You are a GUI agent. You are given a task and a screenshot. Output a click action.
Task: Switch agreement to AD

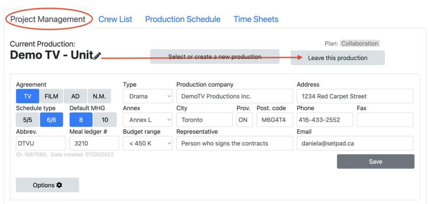tap(75, 96)
